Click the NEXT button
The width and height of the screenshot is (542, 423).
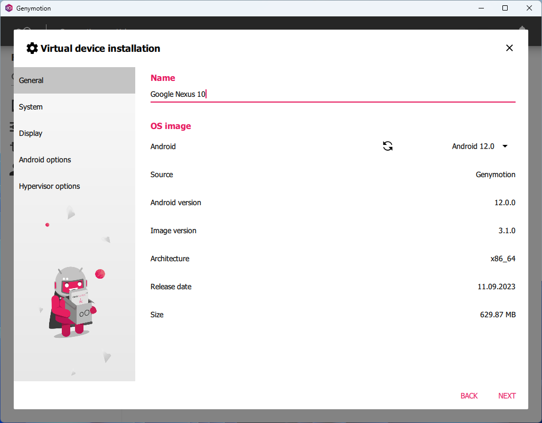tap(507, 396)
